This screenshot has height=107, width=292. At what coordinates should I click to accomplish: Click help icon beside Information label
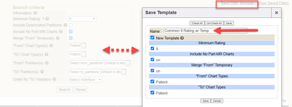coord(35,13)
